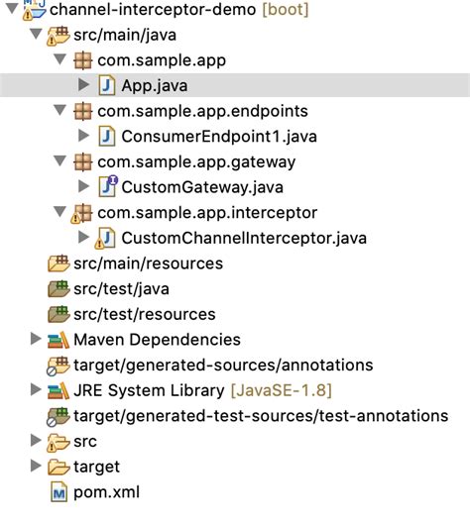Expand ConsumerEndpoint1.java outline
The image size is (470, 526).
pyautogui.click(x=83, y=136)
